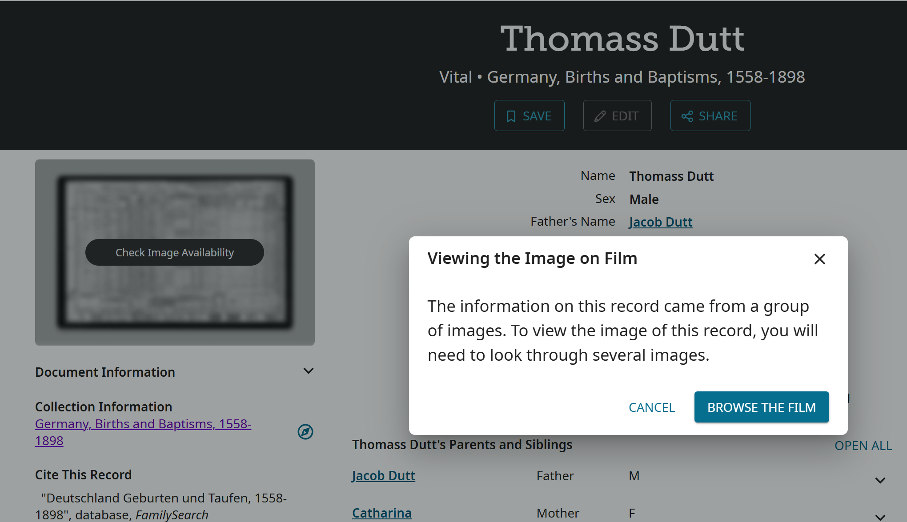The height and width of the screenshot is (522, 907).
Task: Cancel the film viewing dialog
Action: (x=652, y=407)
